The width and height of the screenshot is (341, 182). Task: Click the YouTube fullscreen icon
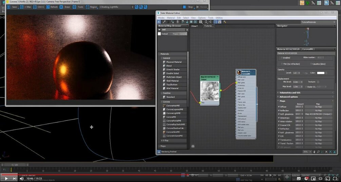coord(335,179)
